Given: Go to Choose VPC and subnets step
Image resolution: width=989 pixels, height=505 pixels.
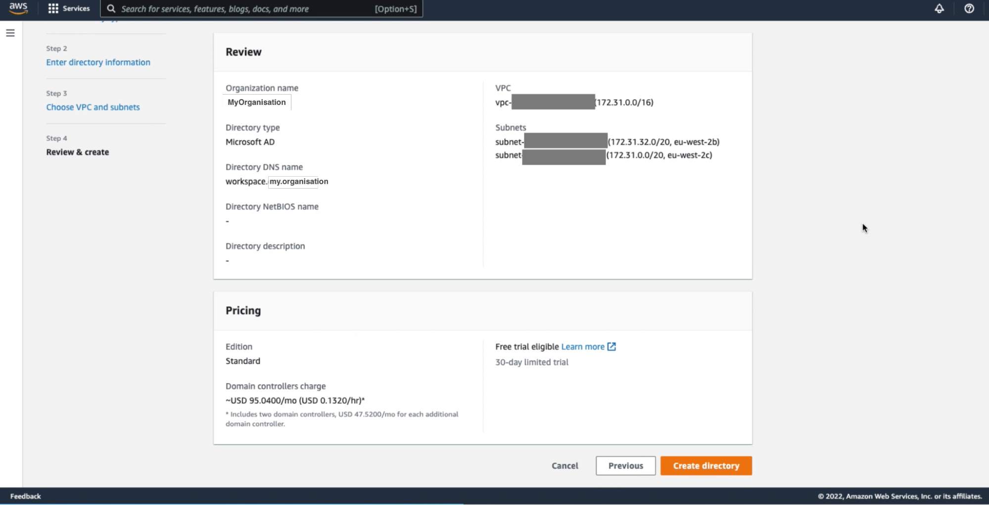Looking at the screenshot, I should (93, 107).
